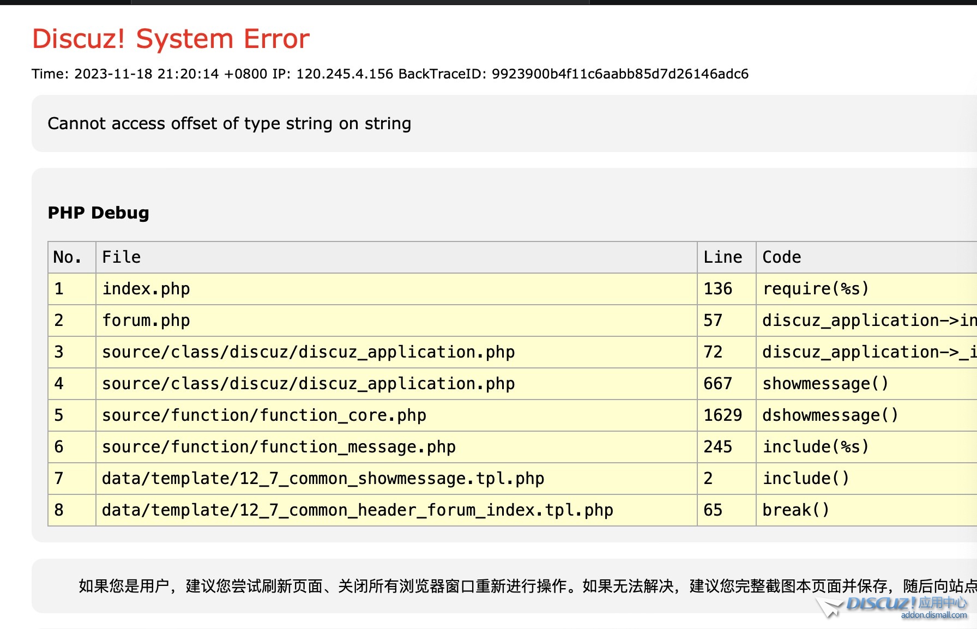Image resolution: width=977 pixels, height=629 pixels.
Task: Click line number 1629
Action: click(727, 415)
